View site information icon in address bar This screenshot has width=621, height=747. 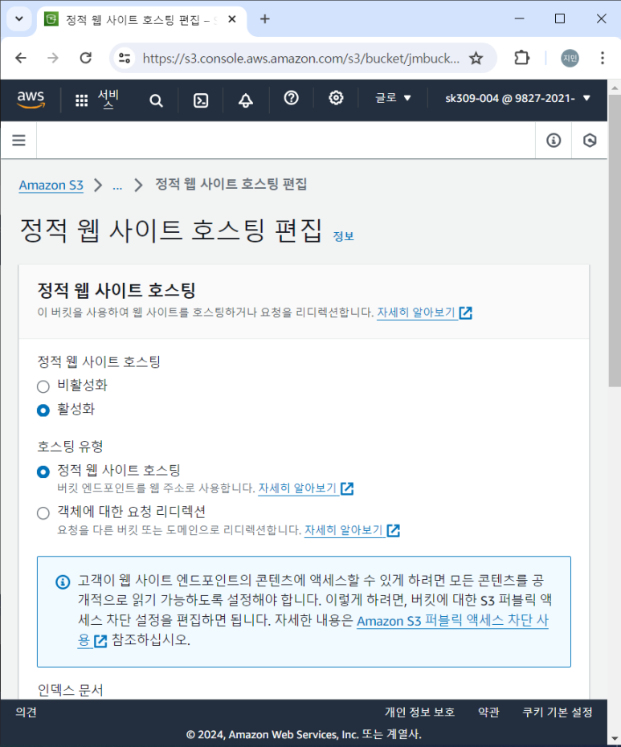pyautogui.click(x=125, y=58)
